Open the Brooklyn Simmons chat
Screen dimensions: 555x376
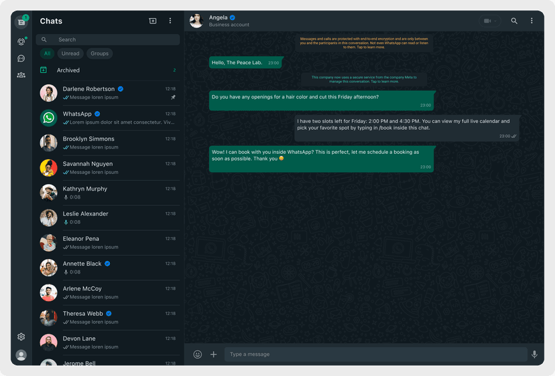[108, 143]
